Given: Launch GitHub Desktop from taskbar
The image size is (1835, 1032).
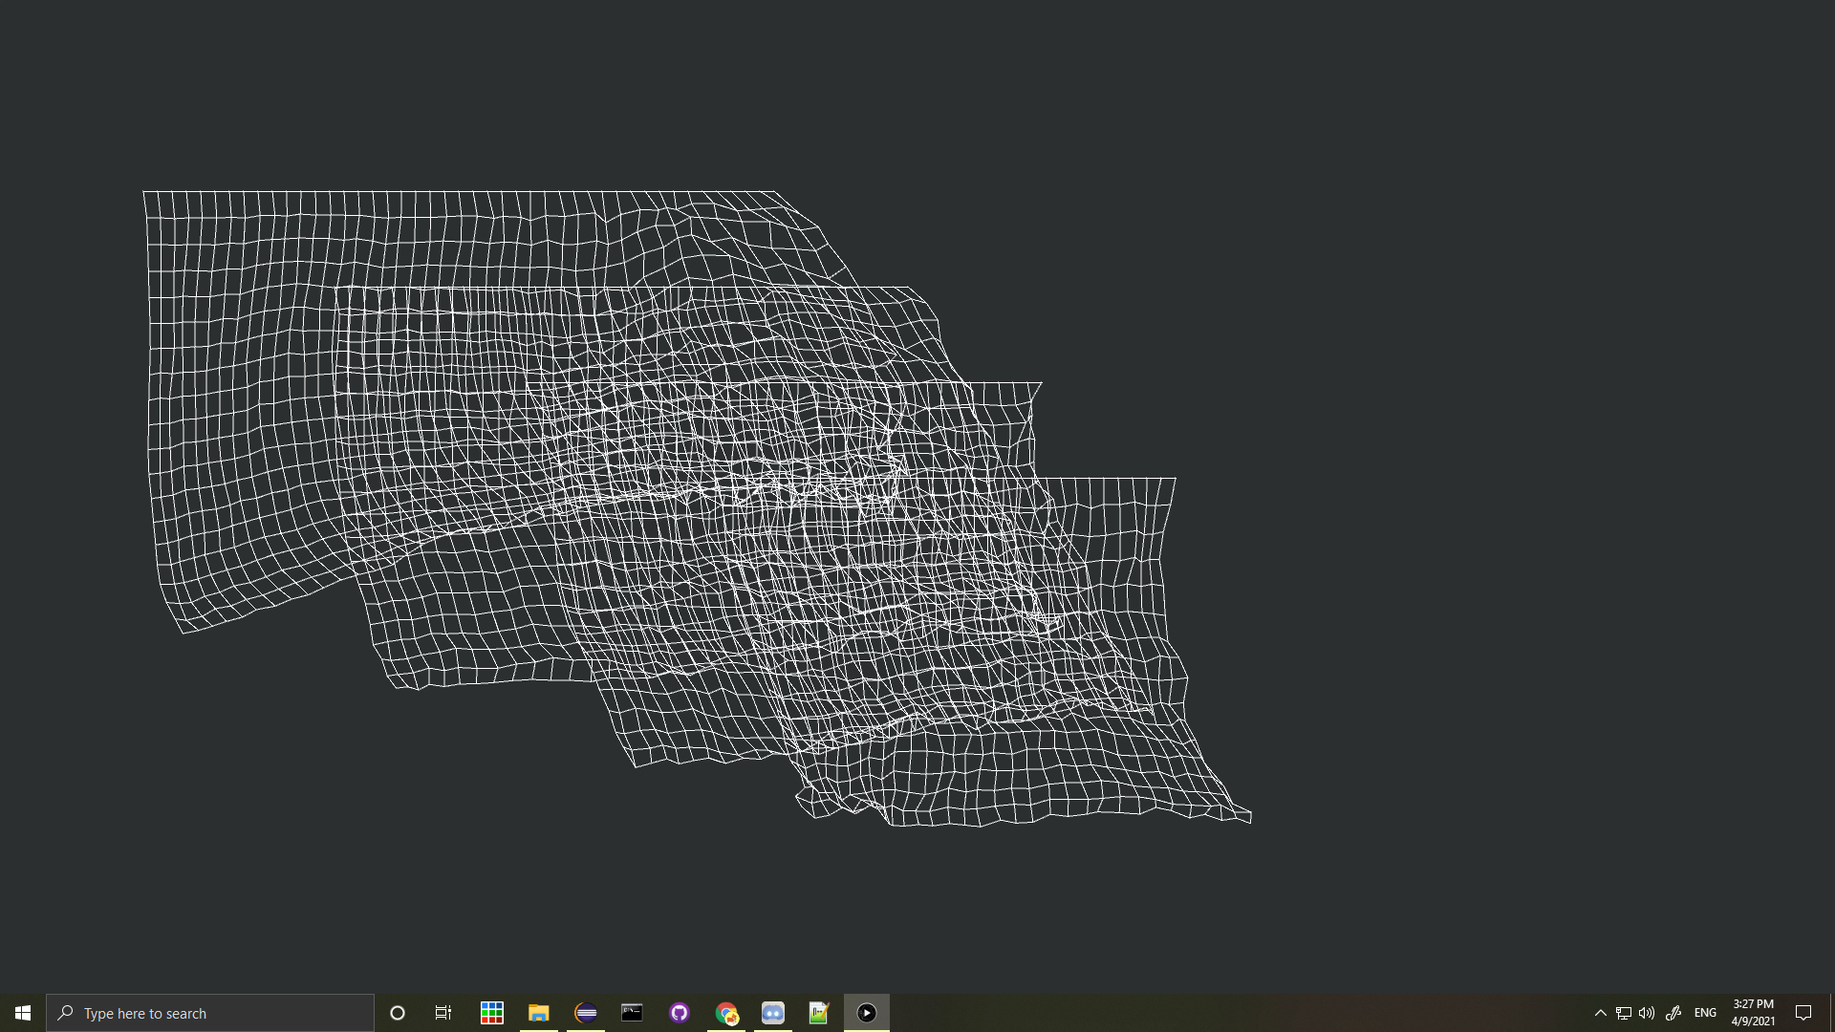Looking at the screenshot, I should (x=680, y=1013).
